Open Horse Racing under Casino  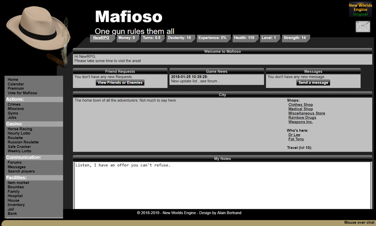click(x=20, y=128)
